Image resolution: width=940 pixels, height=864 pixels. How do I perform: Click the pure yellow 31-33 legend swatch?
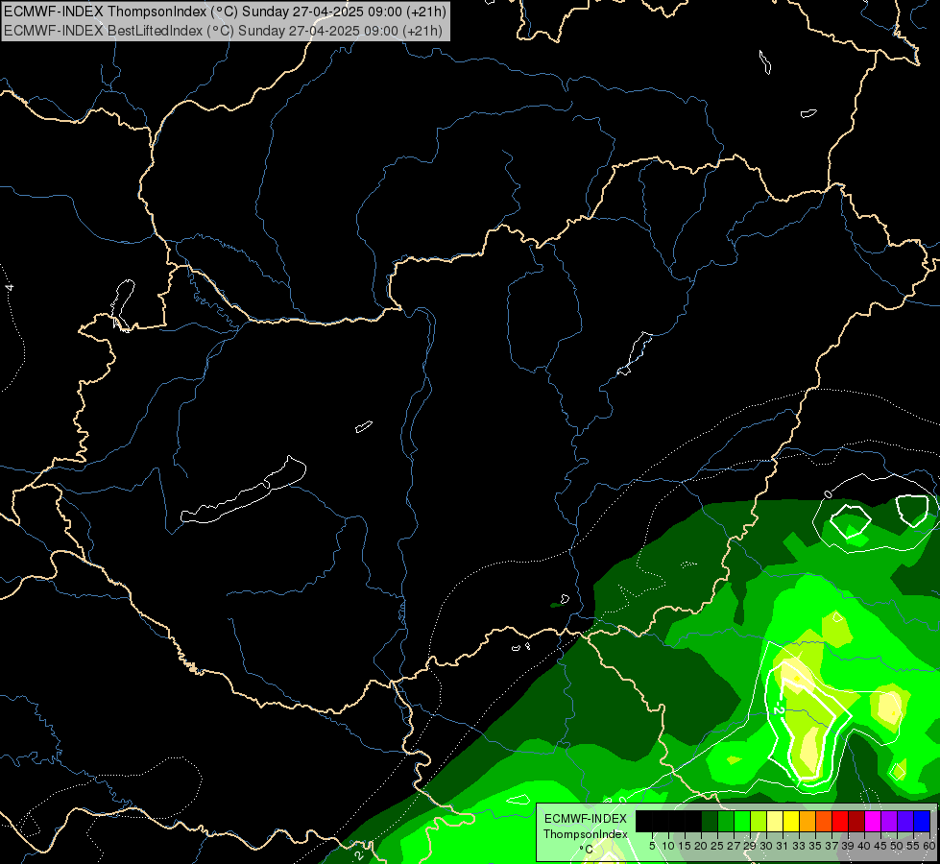click(x=791, y=821)
